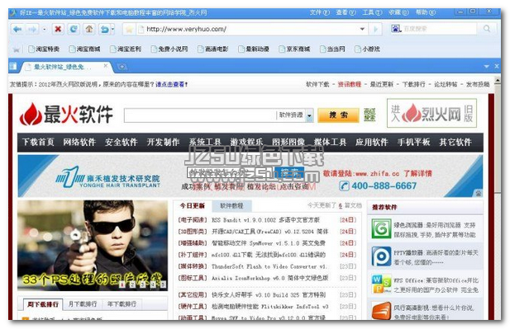Click the browser back arrow button
The width and height of the screenshot is (510, 329).
[17, 29]
